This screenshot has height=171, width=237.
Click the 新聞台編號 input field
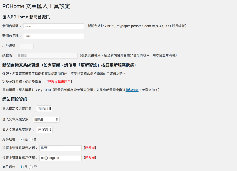point(54,26)
